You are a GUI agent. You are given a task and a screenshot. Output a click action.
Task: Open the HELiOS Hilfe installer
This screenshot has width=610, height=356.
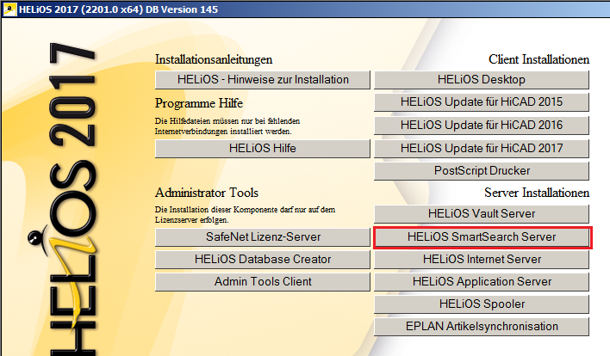click(x=263, y=148)
